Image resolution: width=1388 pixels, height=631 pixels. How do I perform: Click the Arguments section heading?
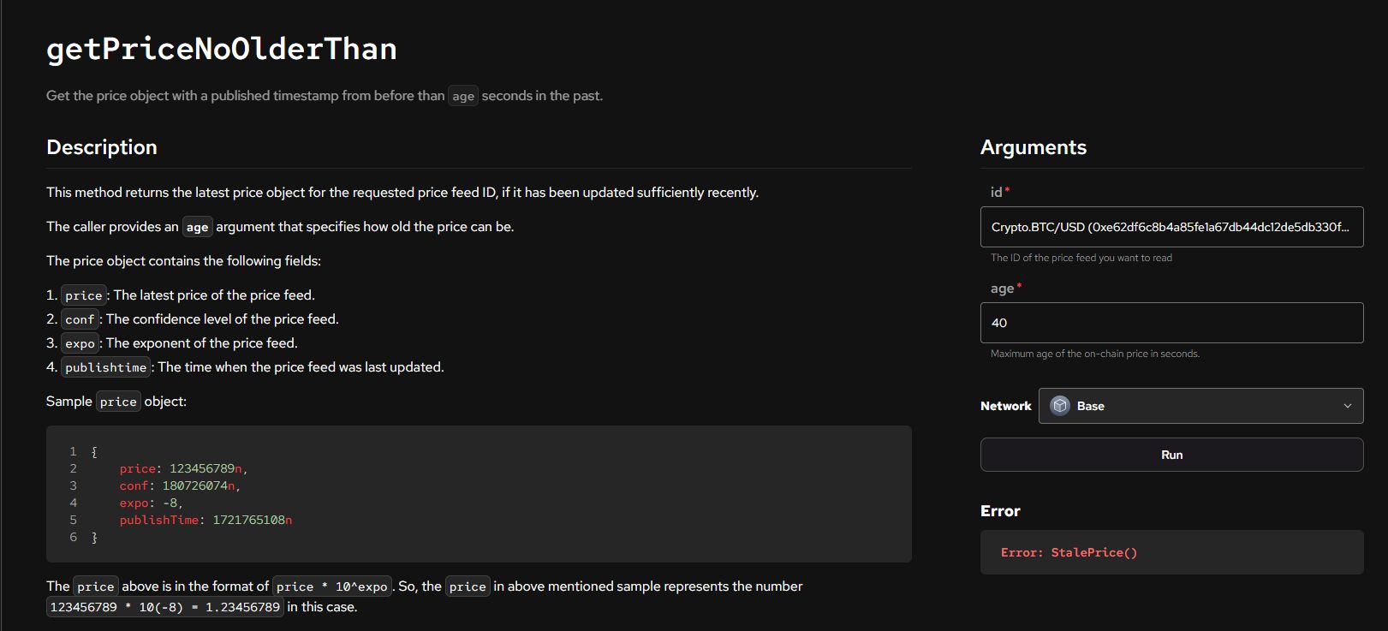[x=1034, y=147]
